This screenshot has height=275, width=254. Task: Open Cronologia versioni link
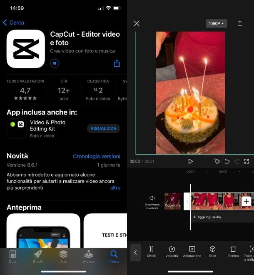point(97,156)
